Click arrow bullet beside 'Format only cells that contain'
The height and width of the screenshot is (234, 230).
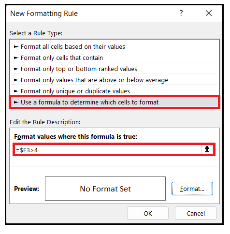16,58
